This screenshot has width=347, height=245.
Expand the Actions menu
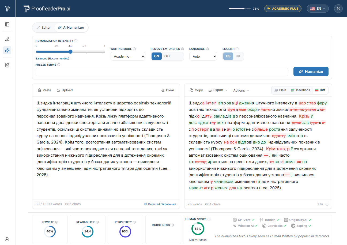241,91
